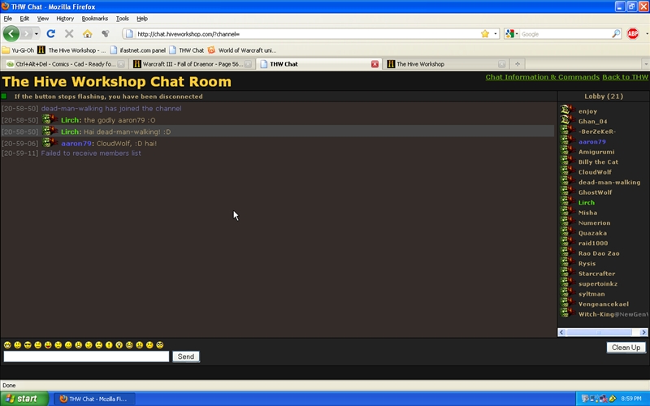The width and height of the screenshot is (650, 406).
Task: Open the Tools menu
Action: [x=123, y=19]
